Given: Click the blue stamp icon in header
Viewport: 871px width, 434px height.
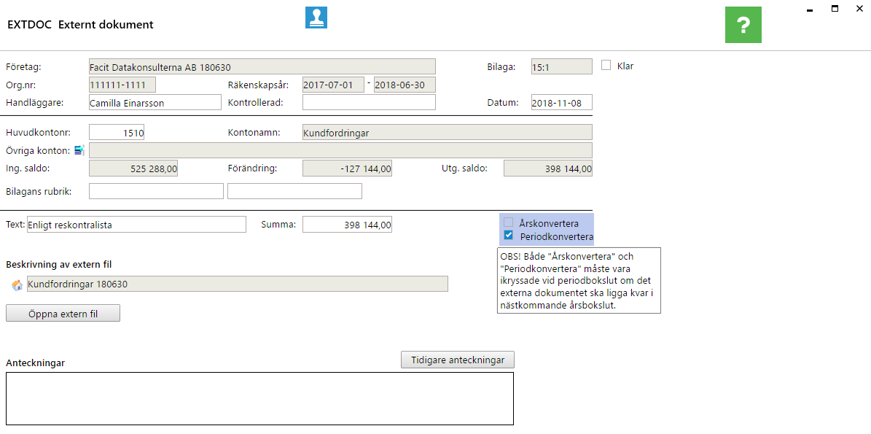Looking at the screenshot, I should (316, 18).
